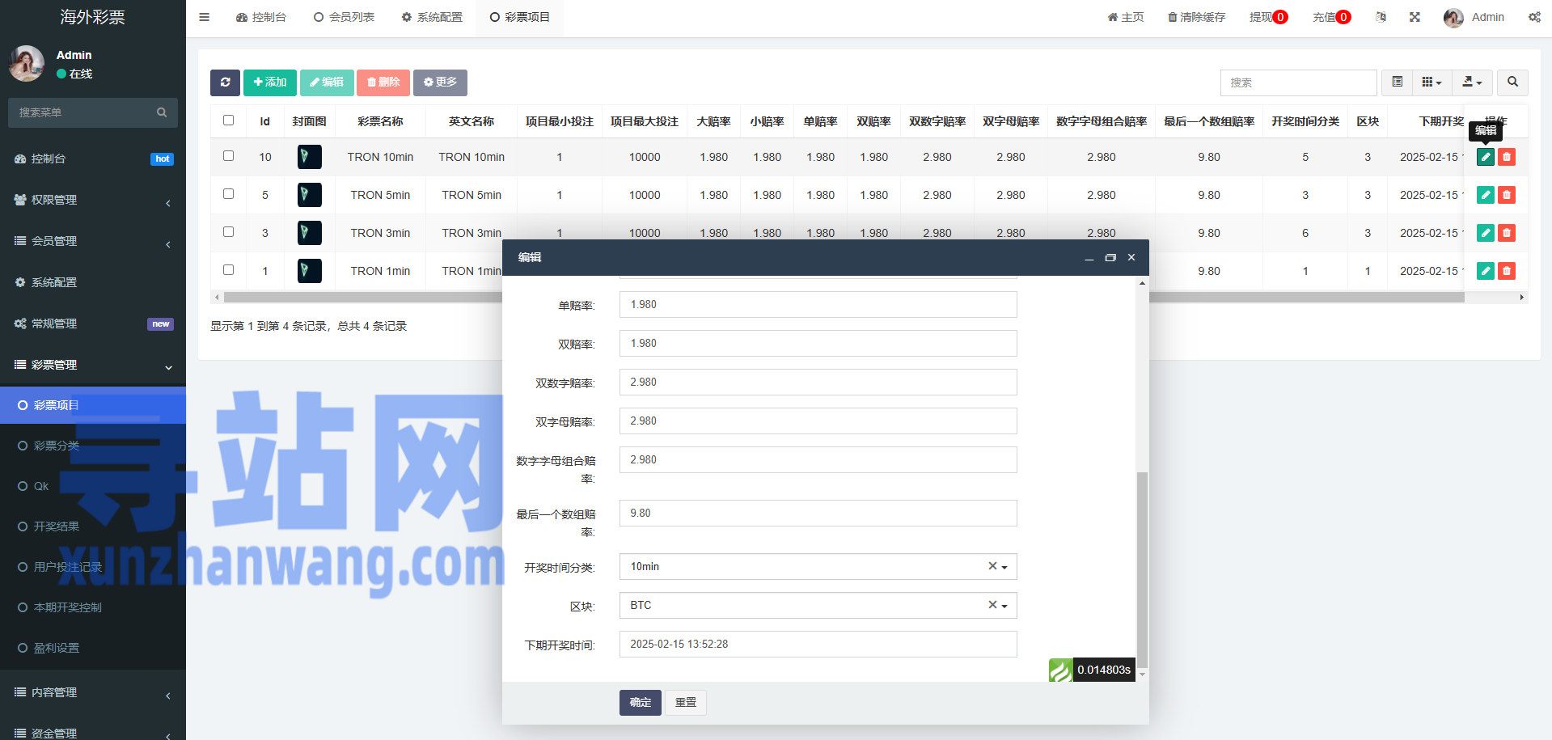Image resolution: width=1552 pixels, height=740 pixels.
Task: Click the table horizontal scrollbar
Action: coord(844,298)
